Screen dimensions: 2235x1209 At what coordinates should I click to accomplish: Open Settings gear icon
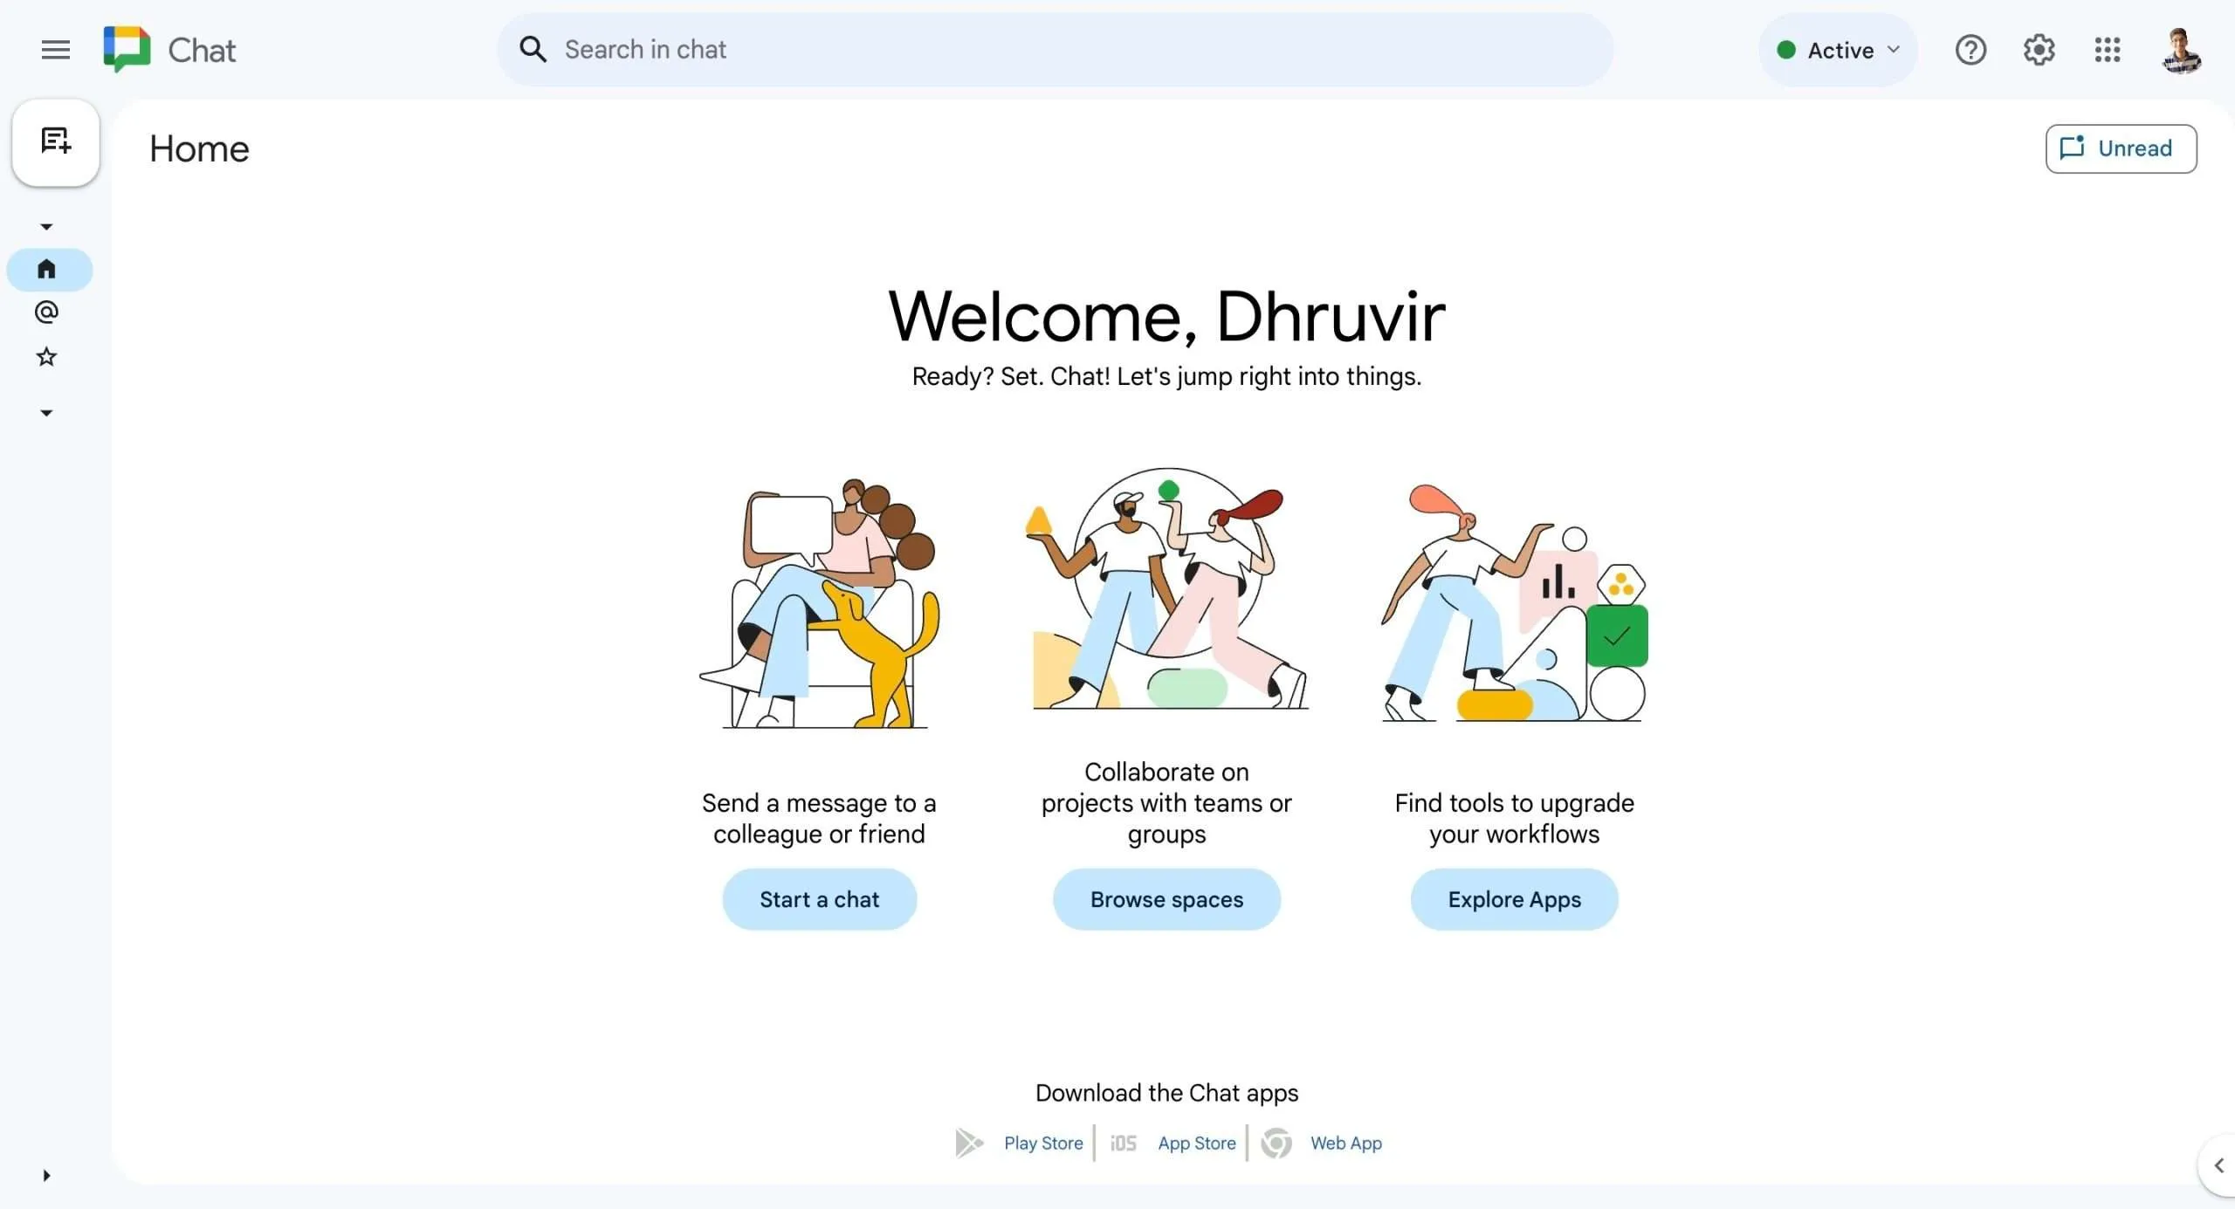pos(2039,50)
